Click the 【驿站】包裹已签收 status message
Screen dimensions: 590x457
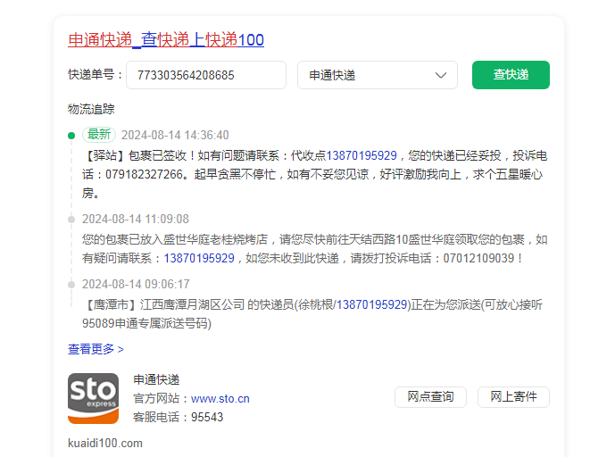pyautogui.click(x=314, y=174)
